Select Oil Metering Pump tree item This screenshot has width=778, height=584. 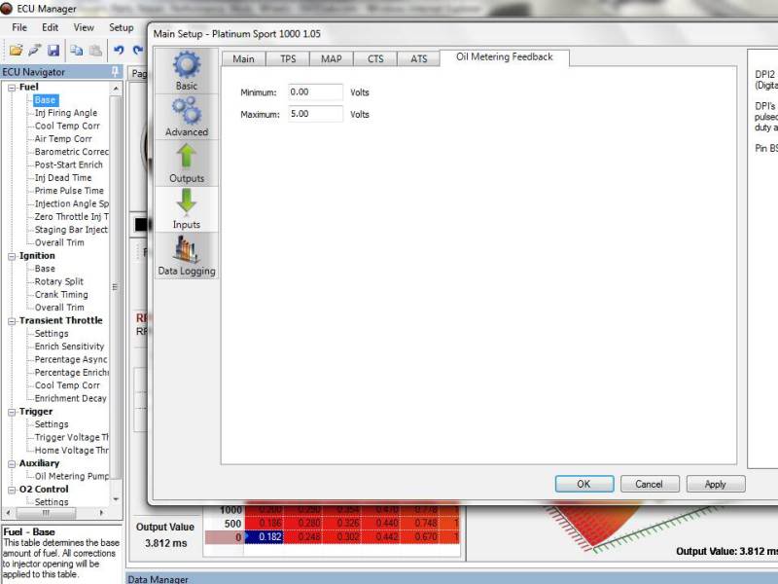(71, 476)
